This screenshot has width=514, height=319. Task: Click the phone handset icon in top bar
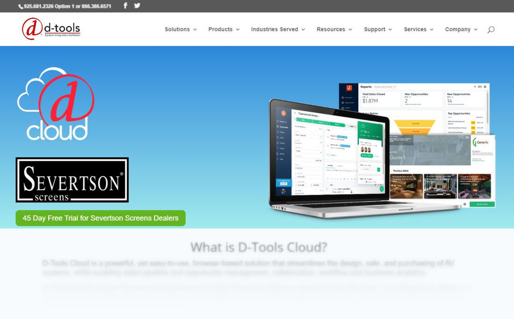click(x=21, y=7)
